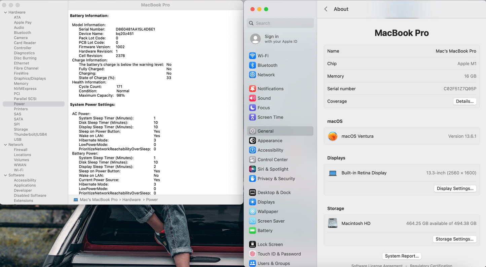486x267 pixels.
Task: Open the Wi-Fi settings icon
Action: (252, 56)
